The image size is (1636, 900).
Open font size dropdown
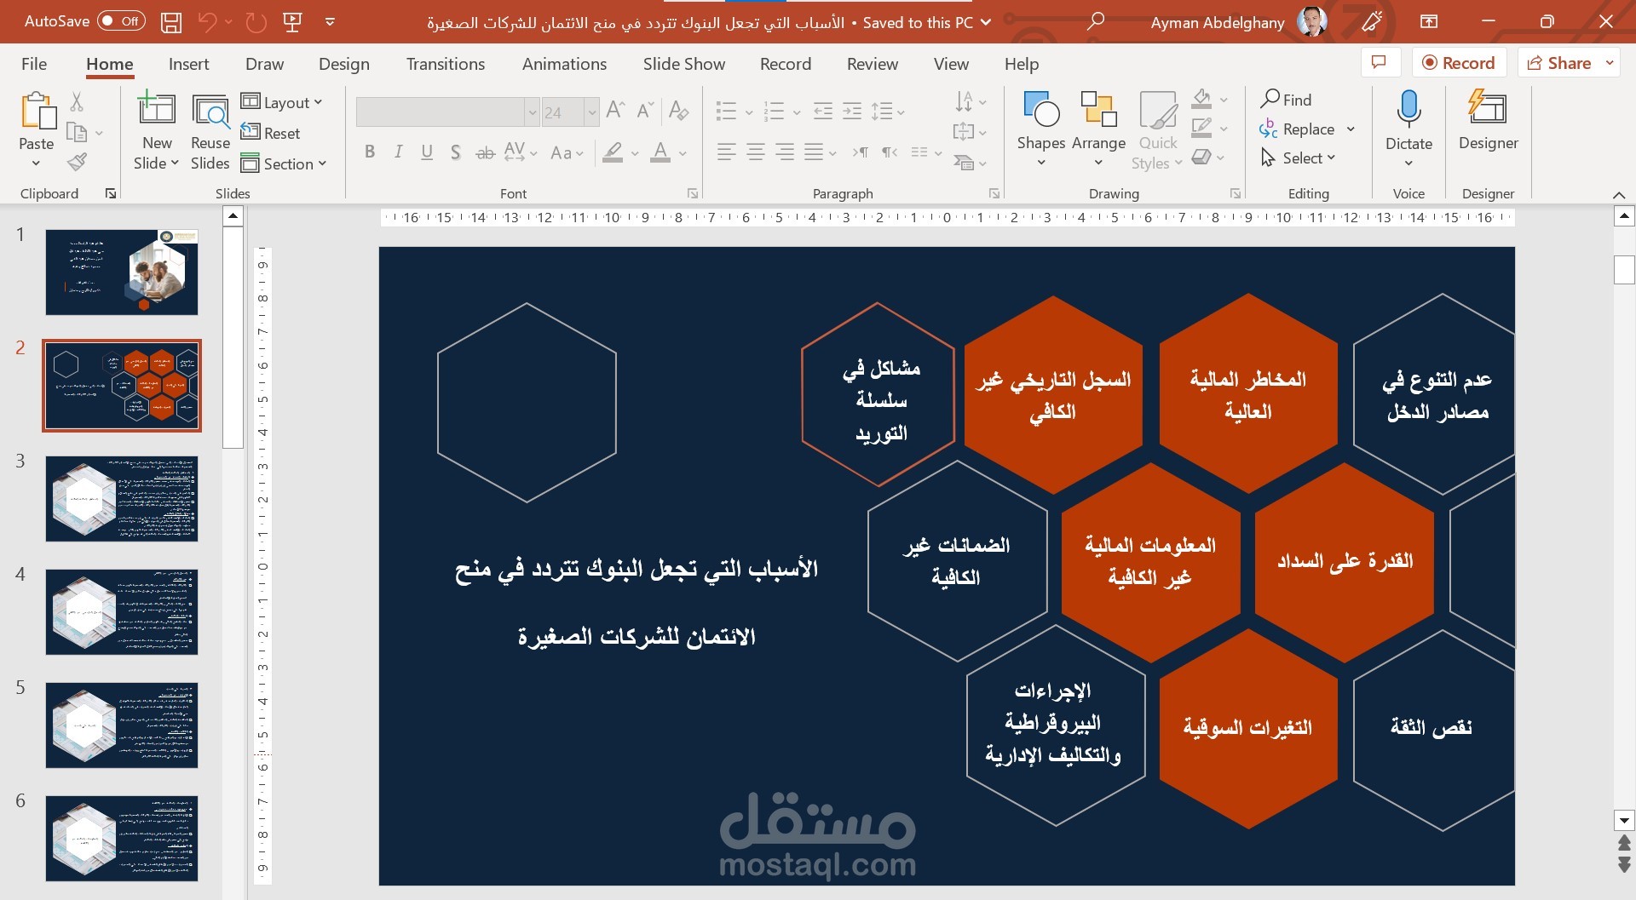point(591,112)
